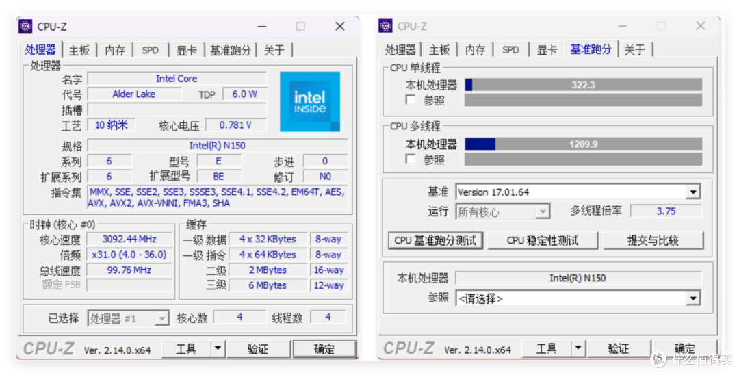The height and width of the screenshot is (375, 739).
Task: Click 三级 cache value 6 MBytes
Action: coord(268,286)
